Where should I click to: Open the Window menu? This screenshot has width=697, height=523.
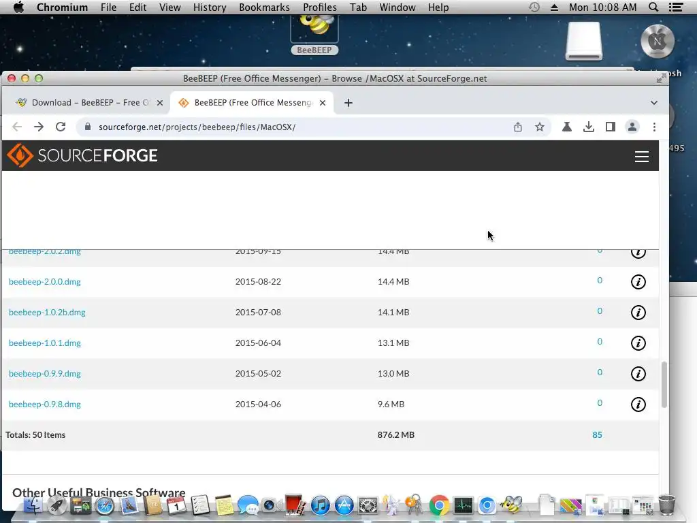click(398, 7)
